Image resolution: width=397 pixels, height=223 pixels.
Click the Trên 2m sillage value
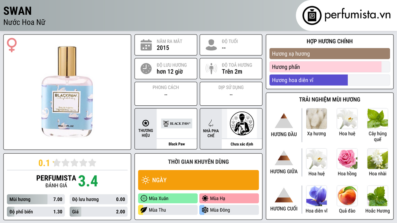[232, 72]
